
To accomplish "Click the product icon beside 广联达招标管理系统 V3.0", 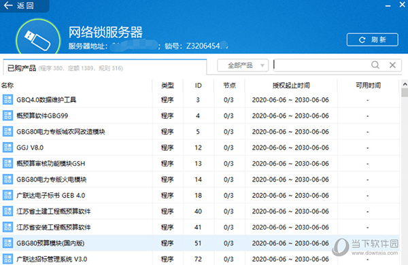I will pyautogui.click(x=7, y=259).
